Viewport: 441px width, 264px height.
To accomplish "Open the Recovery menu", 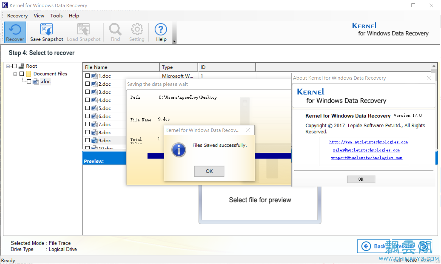I will [x=17, y=16].
